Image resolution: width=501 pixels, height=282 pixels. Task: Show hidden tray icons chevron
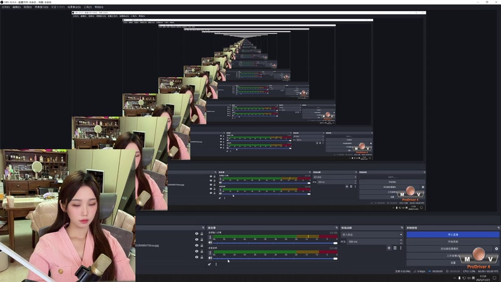455,278
